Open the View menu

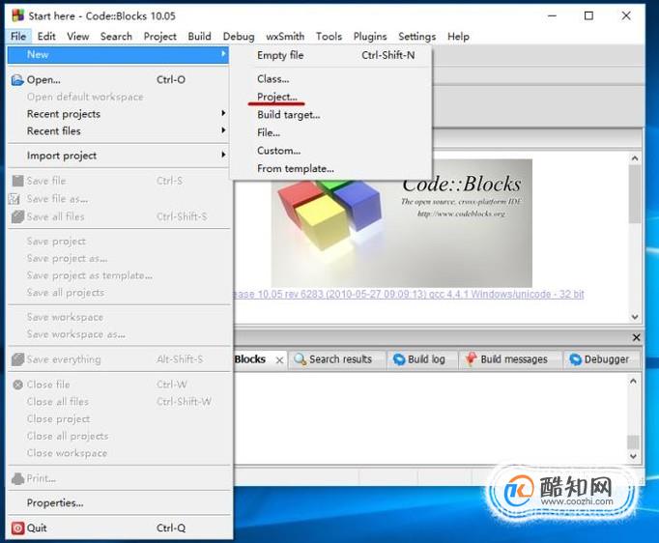point(77,37)
